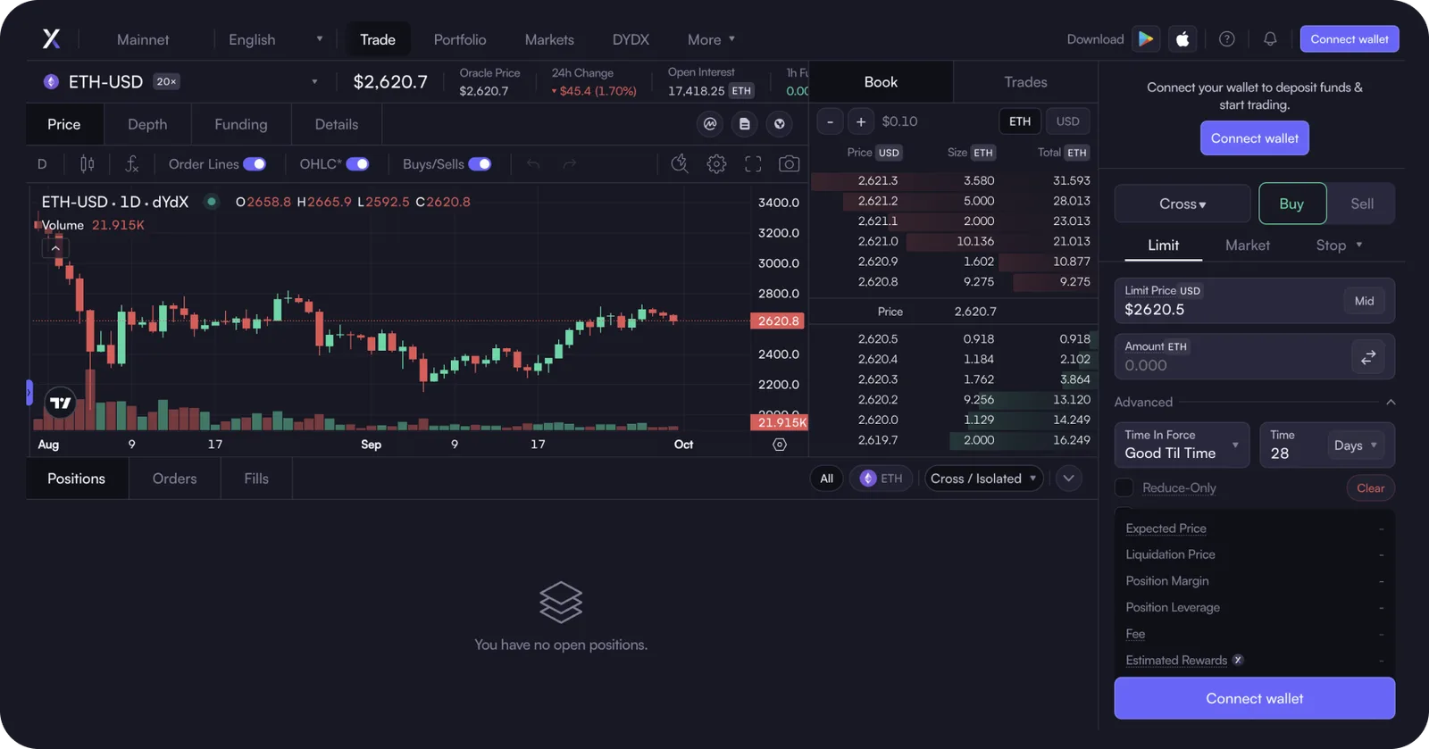This screenshot has height=749, width=1429.
Task: Select Market order tab
Action: [x=1248, y=245]
